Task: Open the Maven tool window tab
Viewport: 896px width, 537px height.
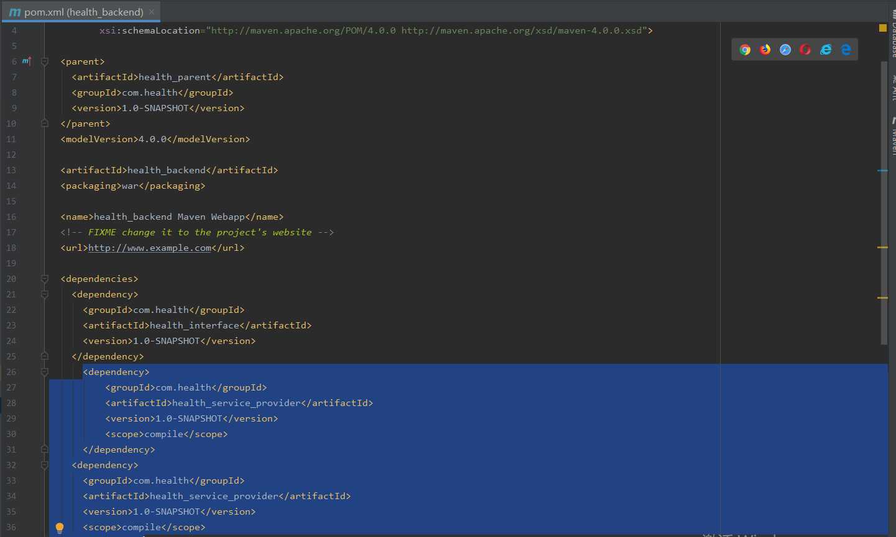Action: (893, 135)
